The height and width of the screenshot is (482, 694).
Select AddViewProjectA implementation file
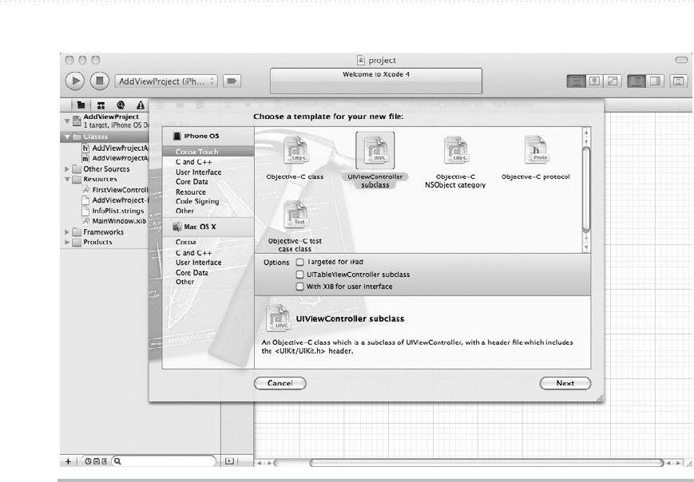[x=115, y=158]
